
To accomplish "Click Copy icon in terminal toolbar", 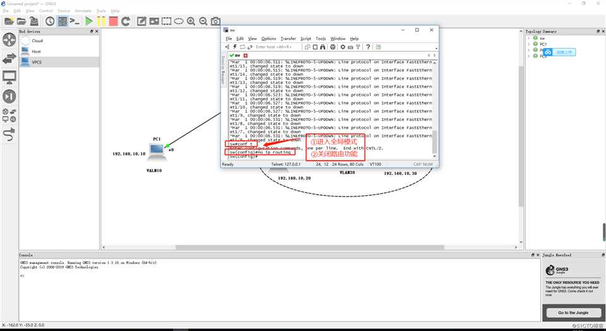I will click(307, 47).
